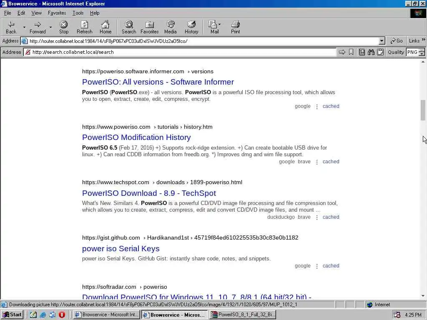427x320 pixels.
Task: Click the insecure page icon in Browservice address bar
Action: tap(28, 52)
